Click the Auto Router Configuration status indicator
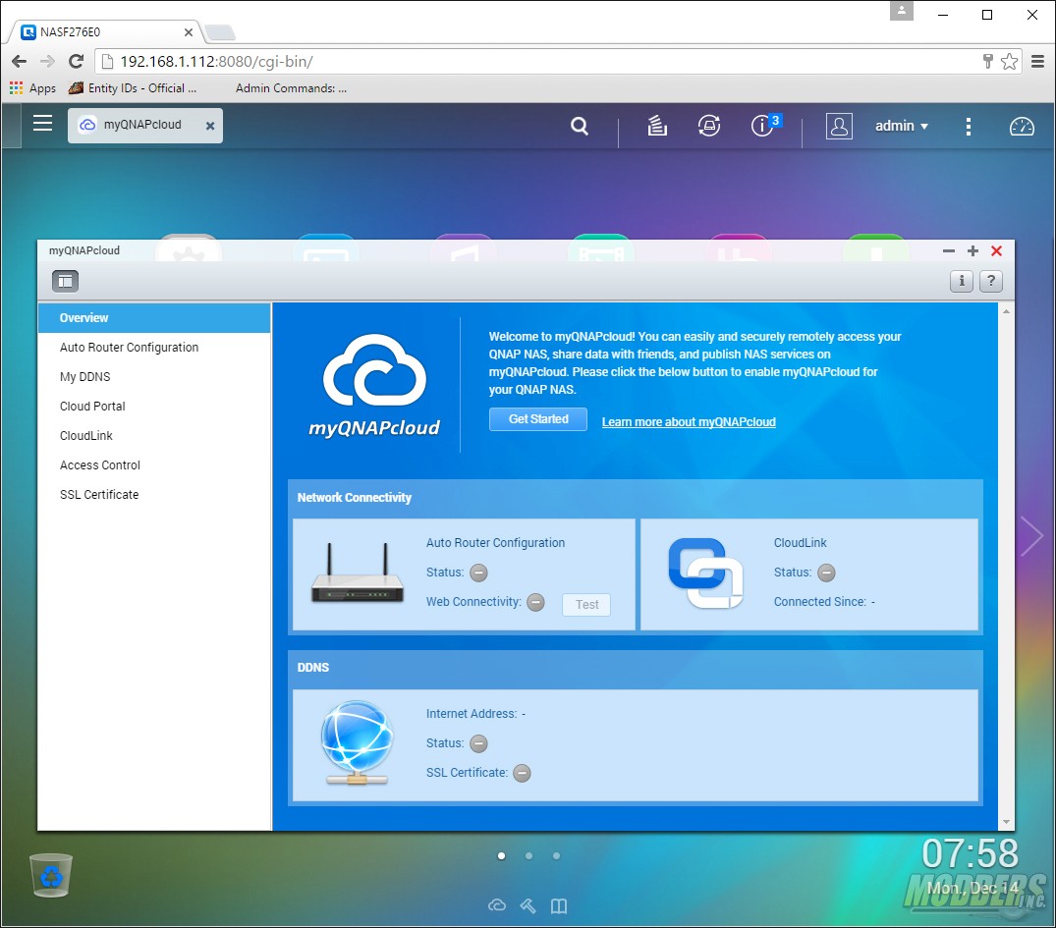Screen dimensions: 1056x928 [x=478, y=573]
